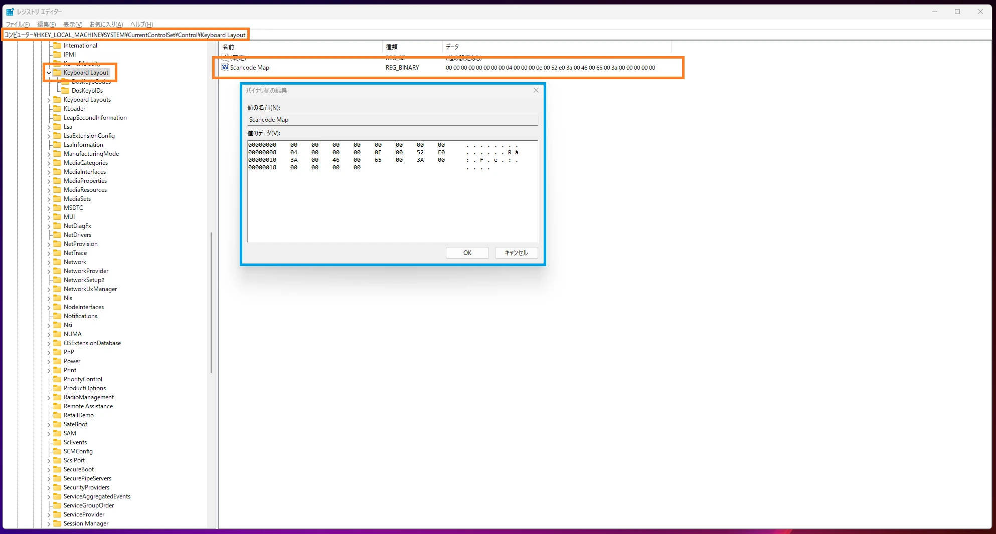Image resolution: width=996 pixels, height=534 pixels.
Task: Click the データ column header
Action: (557, 47)
